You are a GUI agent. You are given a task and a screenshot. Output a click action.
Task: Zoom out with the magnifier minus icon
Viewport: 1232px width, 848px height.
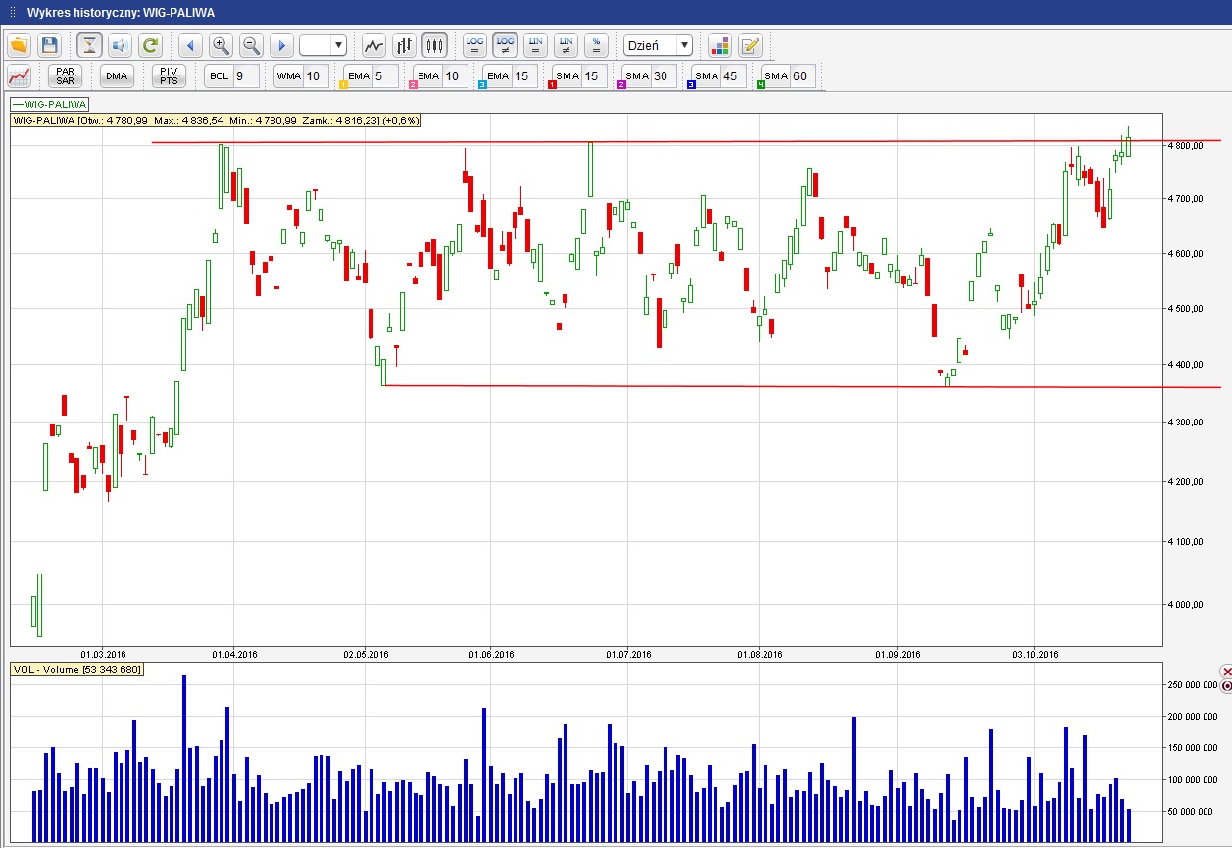[251, 45]
